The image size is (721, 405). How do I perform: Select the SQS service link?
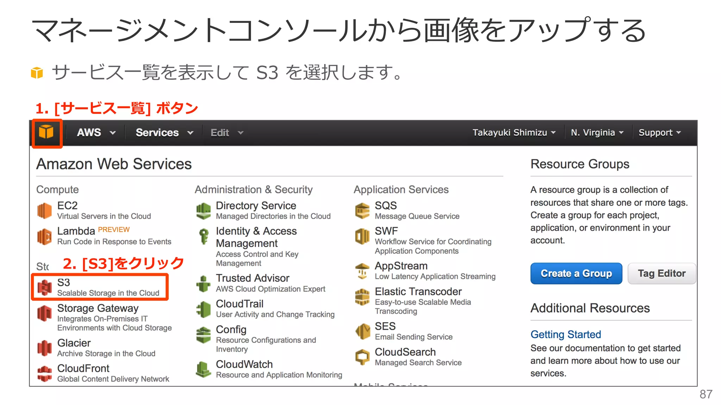tap(386, 205)
